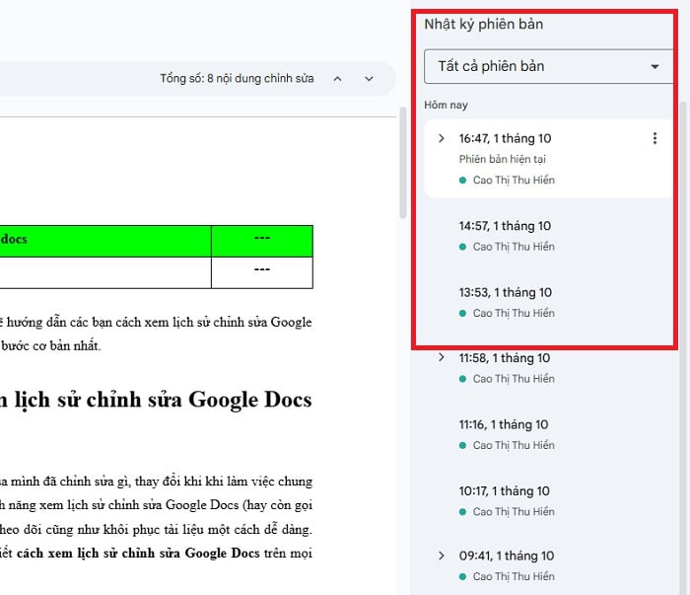Open the "Tất cả phiên bản" dropdown
Screen dimensions: 690x595
point(545,66)
